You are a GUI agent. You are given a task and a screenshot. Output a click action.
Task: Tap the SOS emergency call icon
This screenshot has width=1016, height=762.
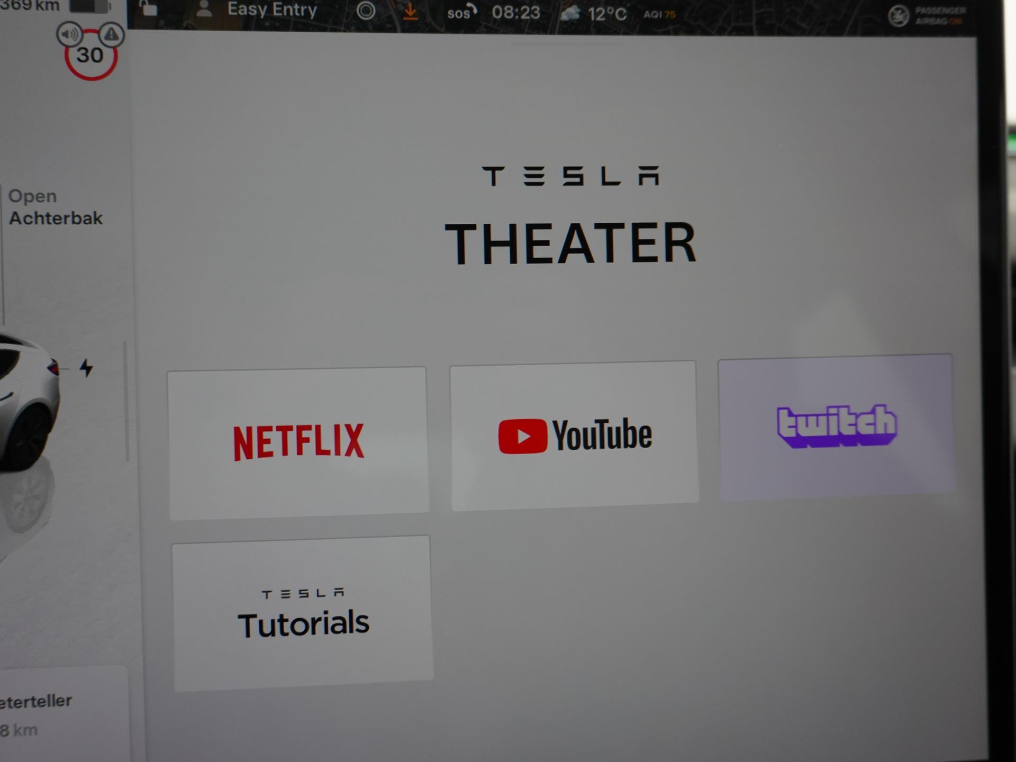click(x=462, y=12)
